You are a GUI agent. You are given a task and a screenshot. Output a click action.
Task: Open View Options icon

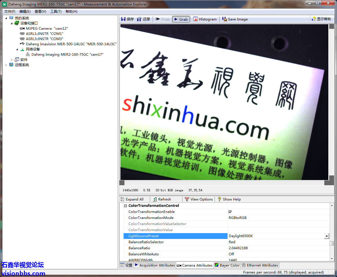click(187, 199)
